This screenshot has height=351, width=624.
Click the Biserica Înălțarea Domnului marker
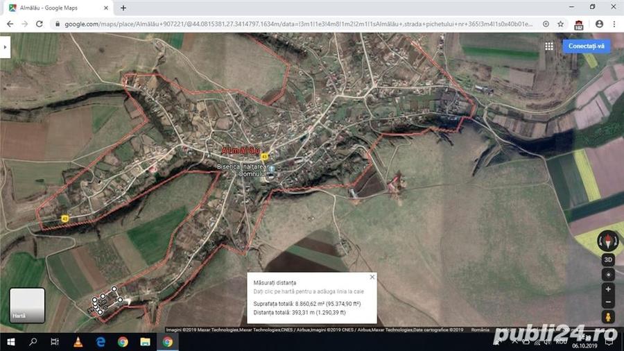(271, 169)
